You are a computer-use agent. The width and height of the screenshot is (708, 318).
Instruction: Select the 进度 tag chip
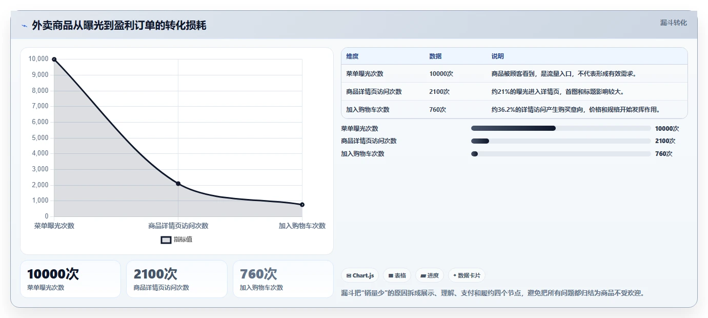(x=430, y=275)
